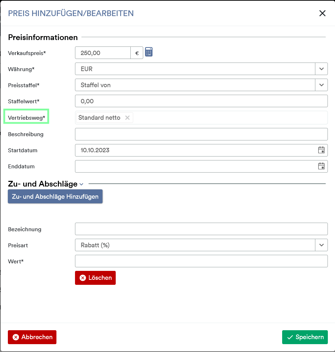This screenshot has height=352, width=335.
Task: Click the Staffelwert input field
Action: (x=201, y=101)
